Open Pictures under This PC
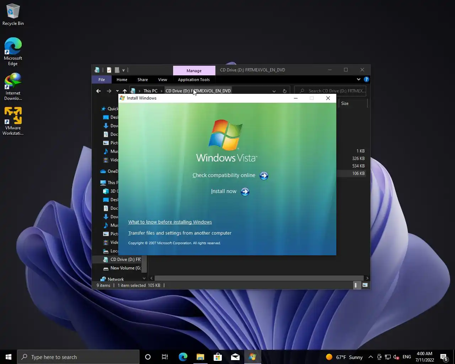This screenshot has height=364, width=455. coord(111,234)
